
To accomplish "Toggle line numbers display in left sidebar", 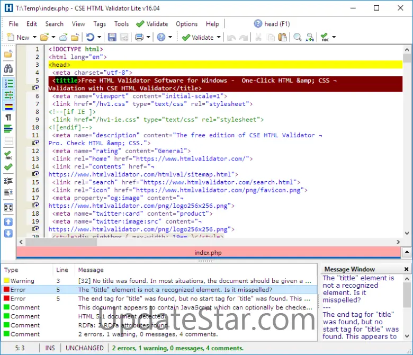I will 8,83.
